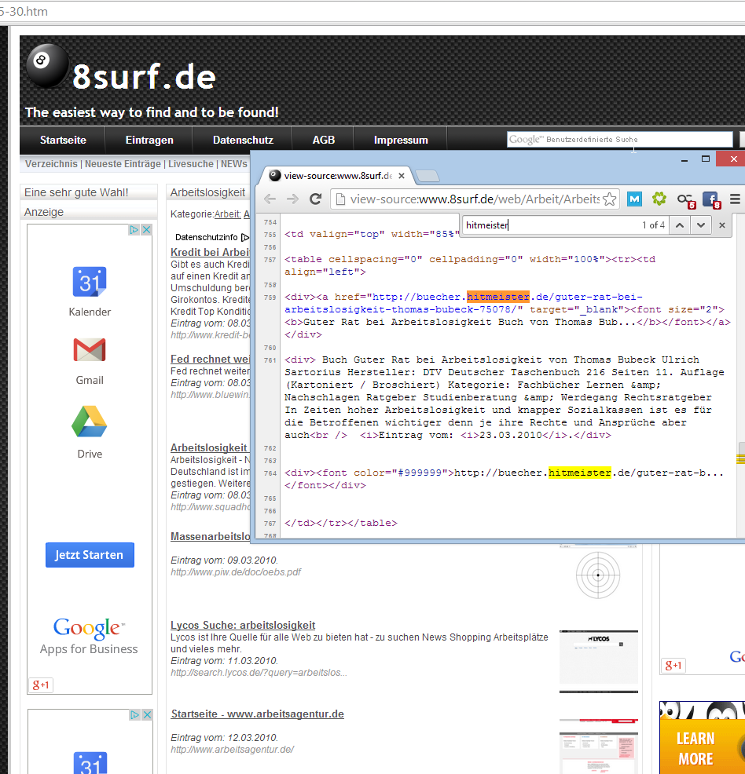Go to next find result

[700, 225]
